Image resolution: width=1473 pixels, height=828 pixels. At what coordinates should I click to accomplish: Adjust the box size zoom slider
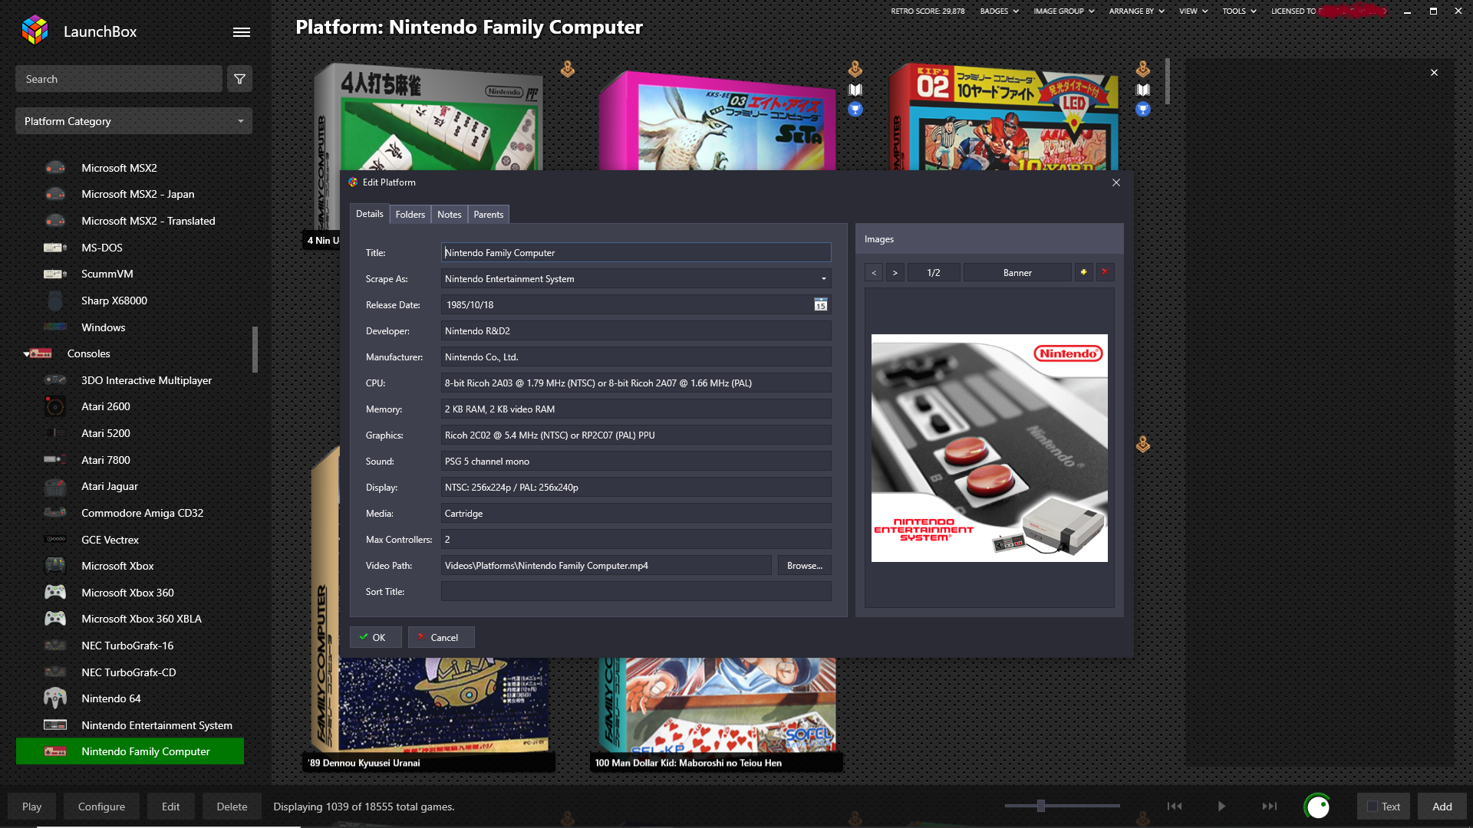(1041, 806)
